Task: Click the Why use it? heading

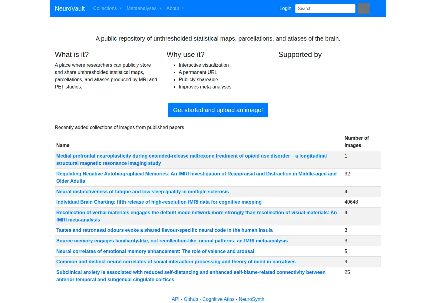Action: click(x=186, y=55)
